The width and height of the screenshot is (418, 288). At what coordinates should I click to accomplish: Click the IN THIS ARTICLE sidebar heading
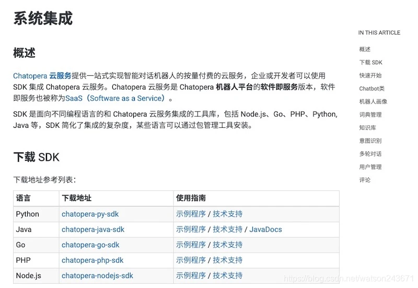pos(379,33)
